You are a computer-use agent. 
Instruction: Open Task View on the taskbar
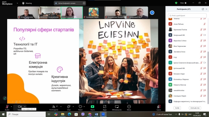point(49,114)
